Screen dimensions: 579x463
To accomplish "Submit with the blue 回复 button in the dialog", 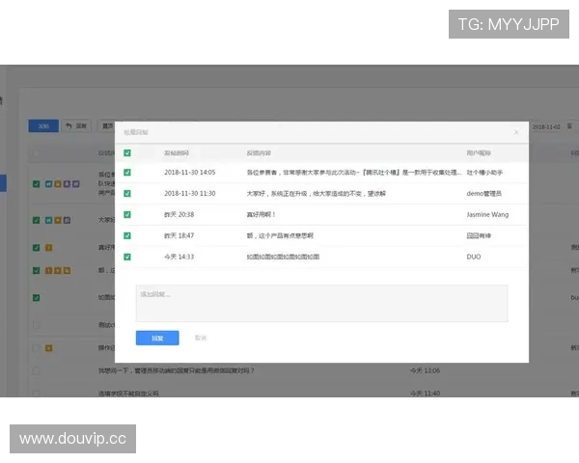I will [x=157, y=338].
